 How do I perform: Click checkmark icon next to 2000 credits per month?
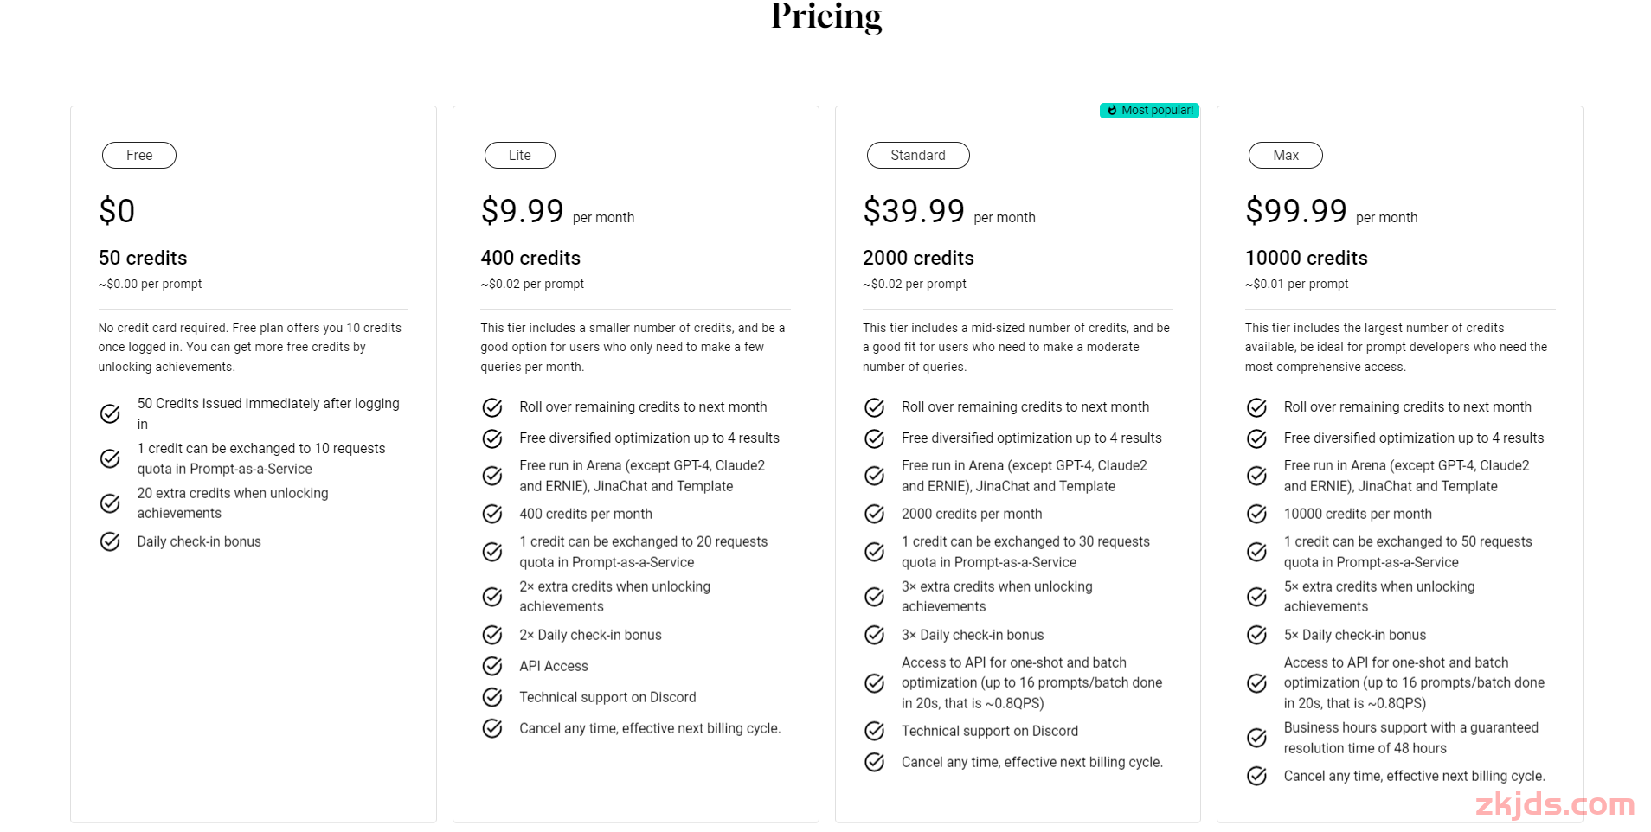coord(875,514)
